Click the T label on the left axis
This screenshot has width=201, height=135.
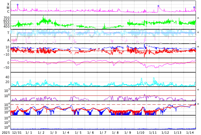pos(8,33)
